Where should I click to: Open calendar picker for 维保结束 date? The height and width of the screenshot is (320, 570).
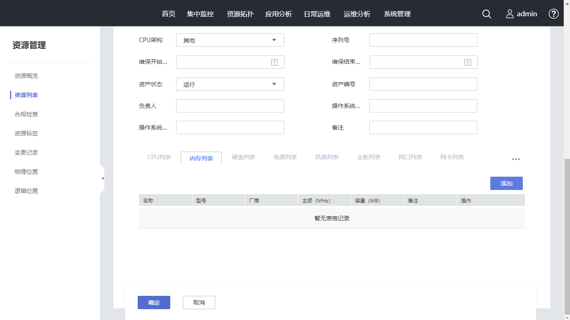tap(468, 62)
